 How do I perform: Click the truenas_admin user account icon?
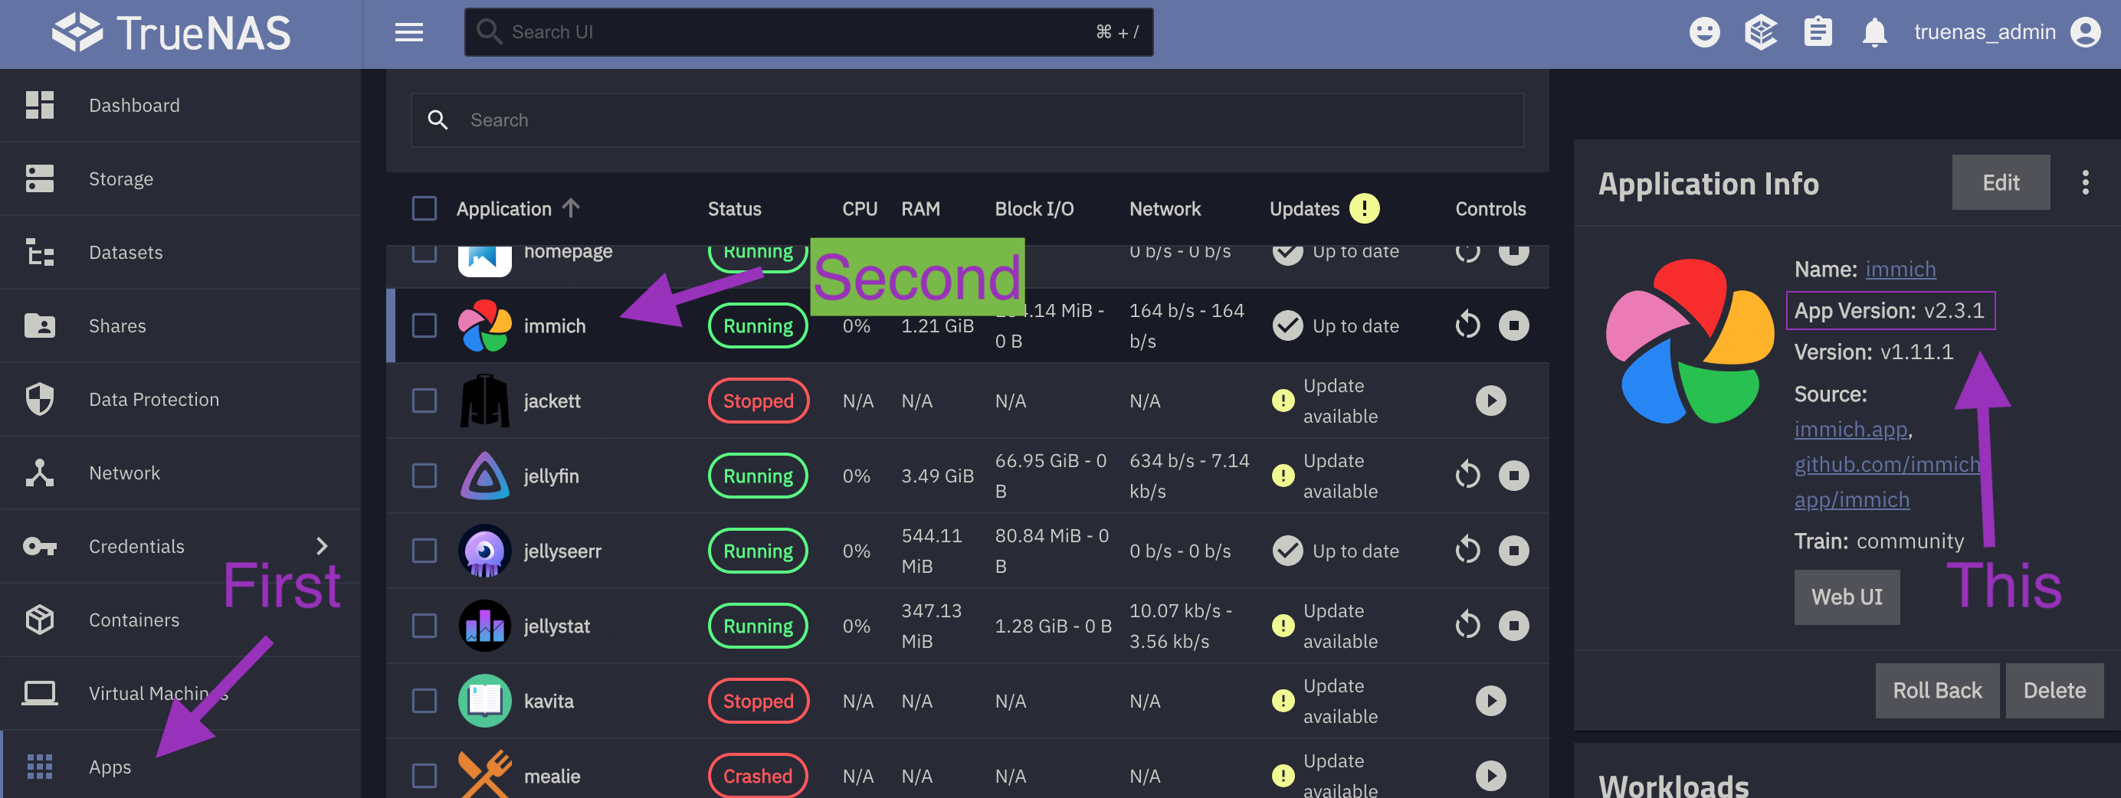coord(2085,33)
